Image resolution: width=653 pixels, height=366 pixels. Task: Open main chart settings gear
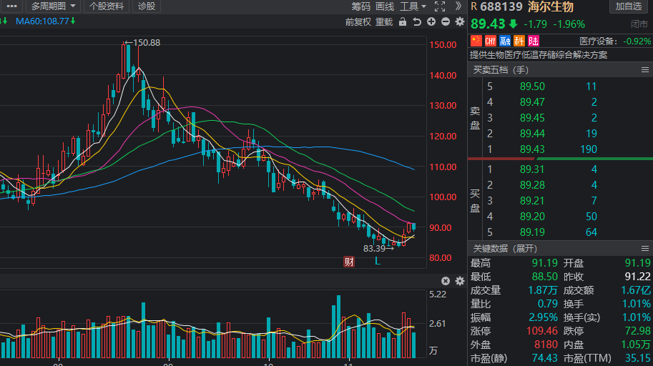tap(460, 22)
